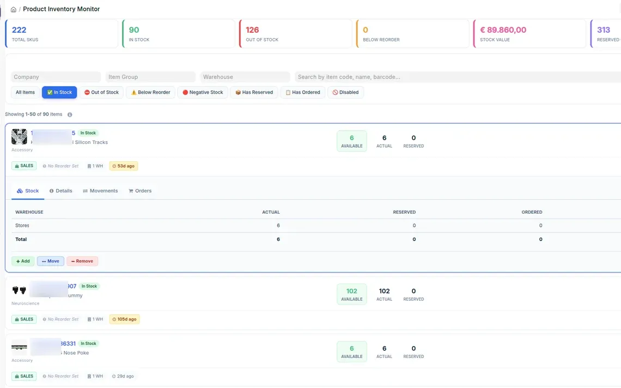The height and width of the screenshot is (388, 621).
Task: Click the Neuroscience category label
Action: point(26,304)
